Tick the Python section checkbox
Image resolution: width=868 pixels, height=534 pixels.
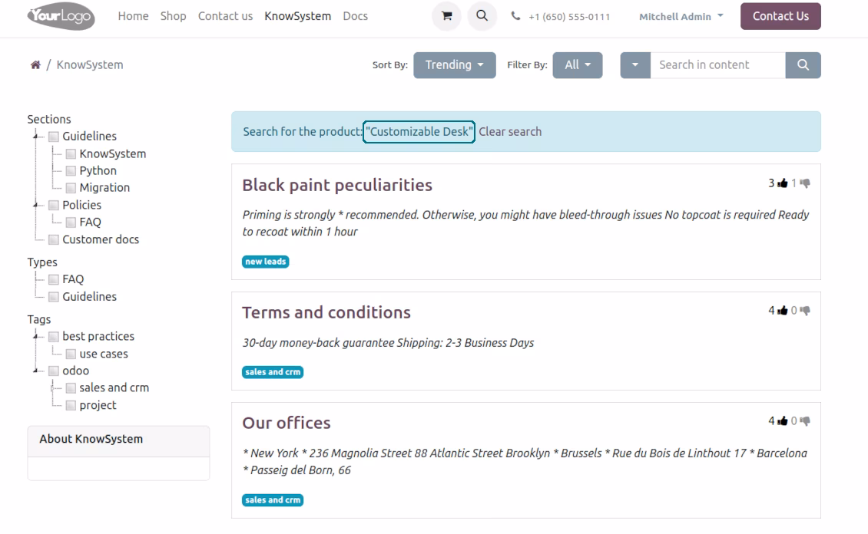point(71,171)
